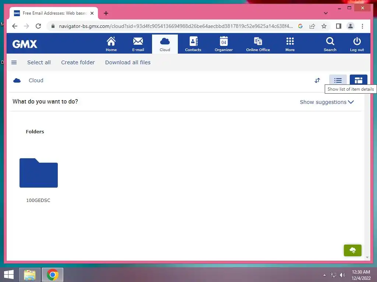Switch to list of item details view
Screen dimensions: 377x282
(338, 80)
